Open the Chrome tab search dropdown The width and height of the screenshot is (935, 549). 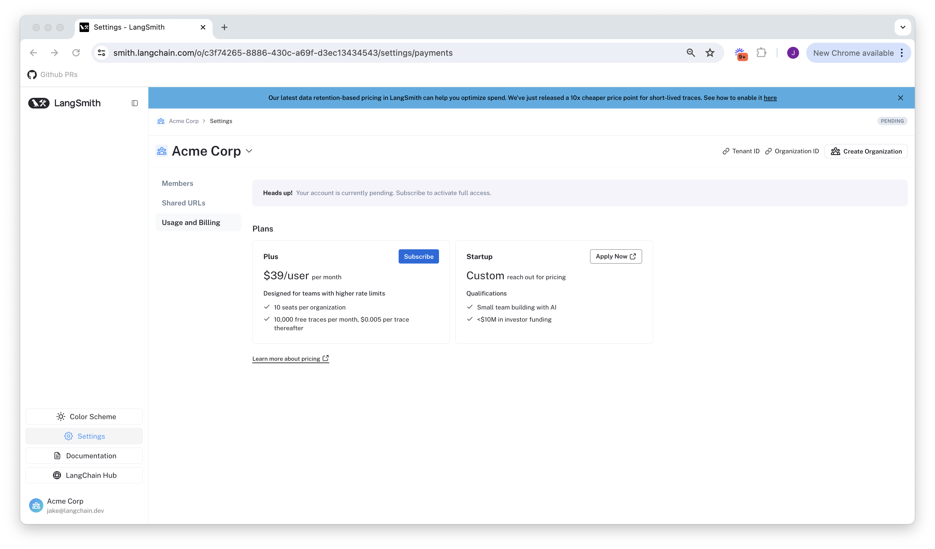point(902,27)
